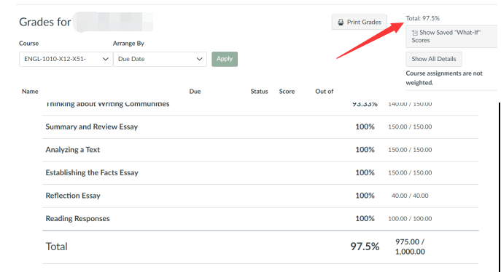Click 40.00 / 40.00 score value
Image resolution: width=501 pixels, height=272 pixels.
click(x=410, y=196)
